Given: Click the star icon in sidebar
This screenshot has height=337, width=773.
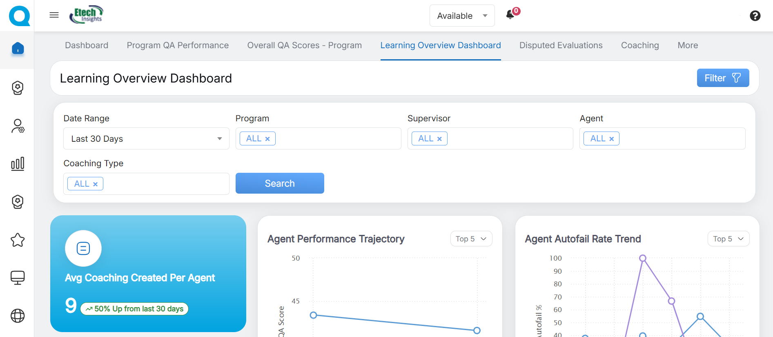Looking at the screenshot, I should 18,240.
